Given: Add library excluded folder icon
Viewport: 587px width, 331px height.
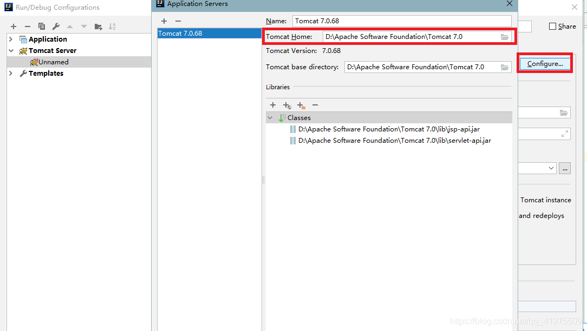Looking at the screenshot, I should [x=301, y=105].
